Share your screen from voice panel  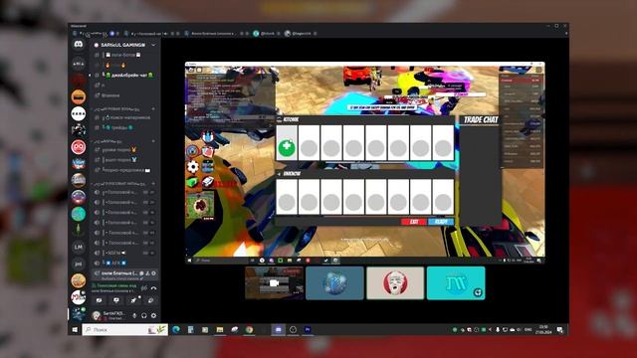pyautogui.click(x=116, y=300)
